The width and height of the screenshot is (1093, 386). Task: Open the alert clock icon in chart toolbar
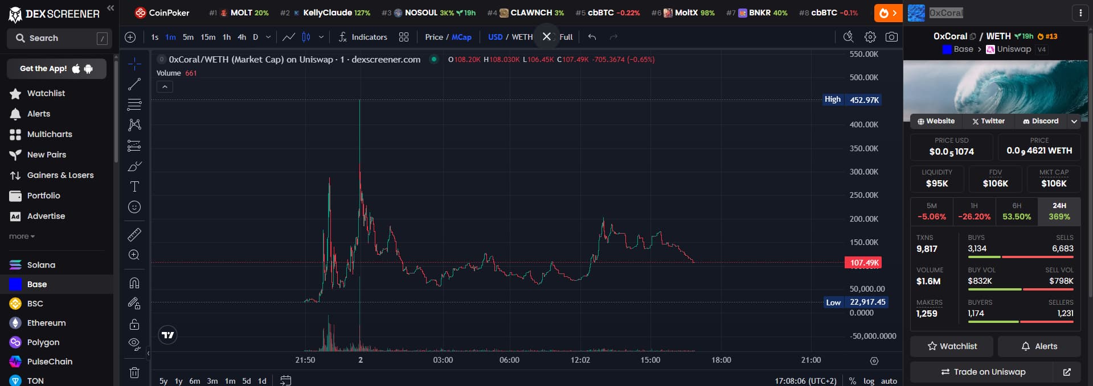click(848, 37)
